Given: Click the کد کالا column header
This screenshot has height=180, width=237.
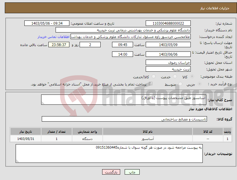Looking at the screenshot, I should click(208, 132).
